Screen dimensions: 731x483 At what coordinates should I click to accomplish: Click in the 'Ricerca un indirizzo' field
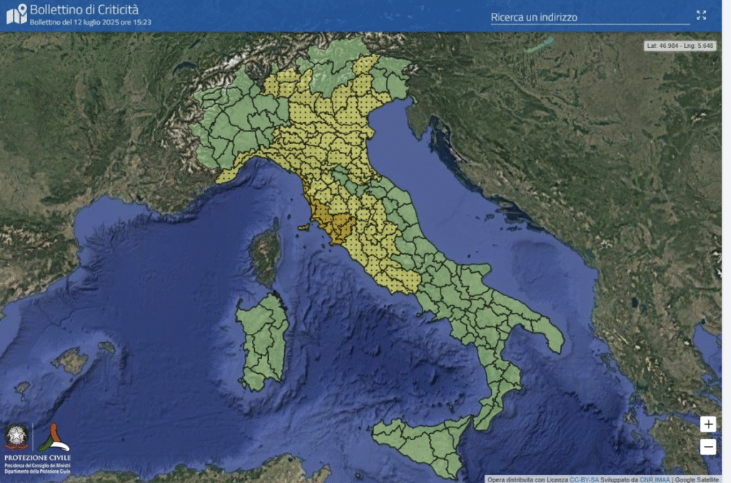[x=589, y=17]
